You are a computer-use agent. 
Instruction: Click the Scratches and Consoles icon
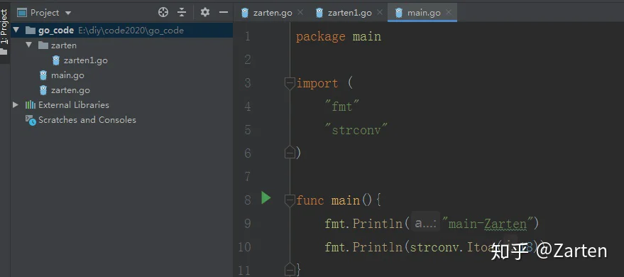click(31, 120)
